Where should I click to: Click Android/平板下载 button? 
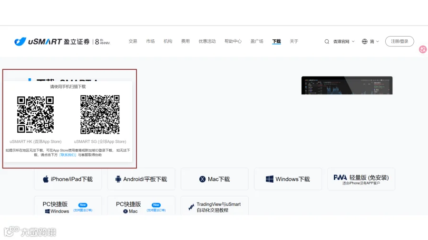(141, 179)
